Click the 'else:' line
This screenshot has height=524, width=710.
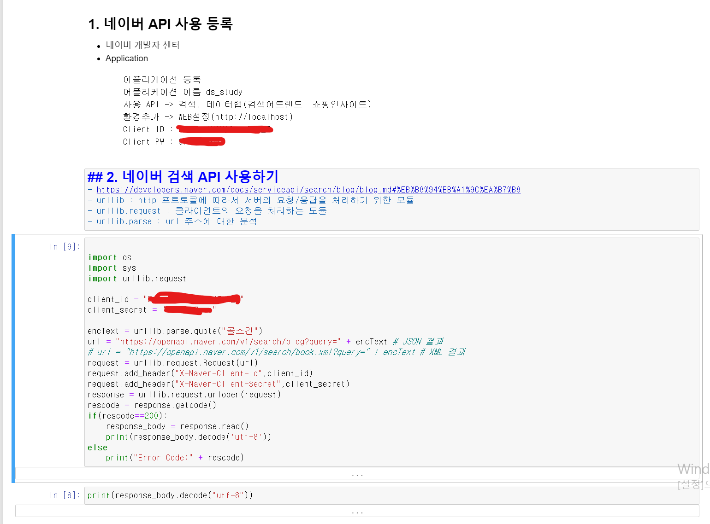point(100,448)
